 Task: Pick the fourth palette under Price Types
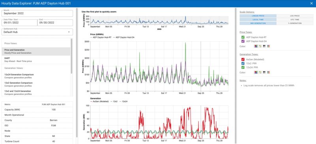coord(268,46)
